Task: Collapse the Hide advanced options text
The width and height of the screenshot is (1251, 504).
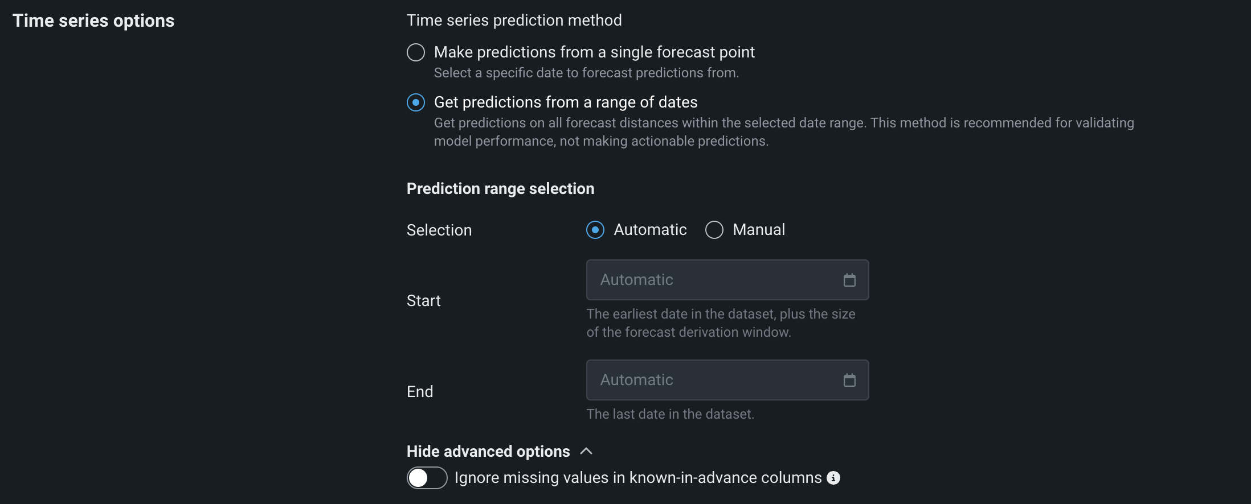Action: [488, 451]
